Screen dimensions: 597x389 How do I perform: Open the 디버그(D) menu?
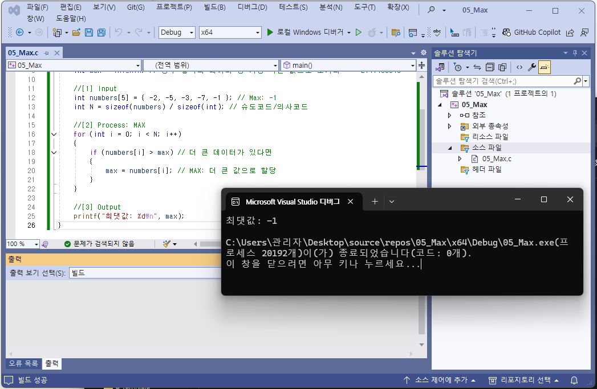[x=252, y=7]
